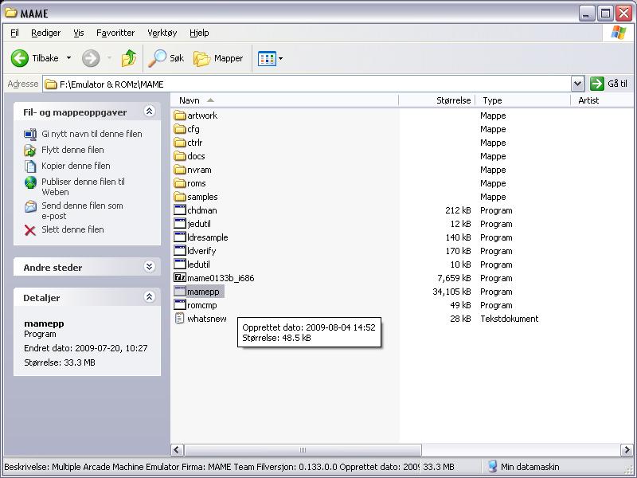Viewport: 637px width, 478px height.
Task: Click Flytt denne filen link
Action: 72,150
